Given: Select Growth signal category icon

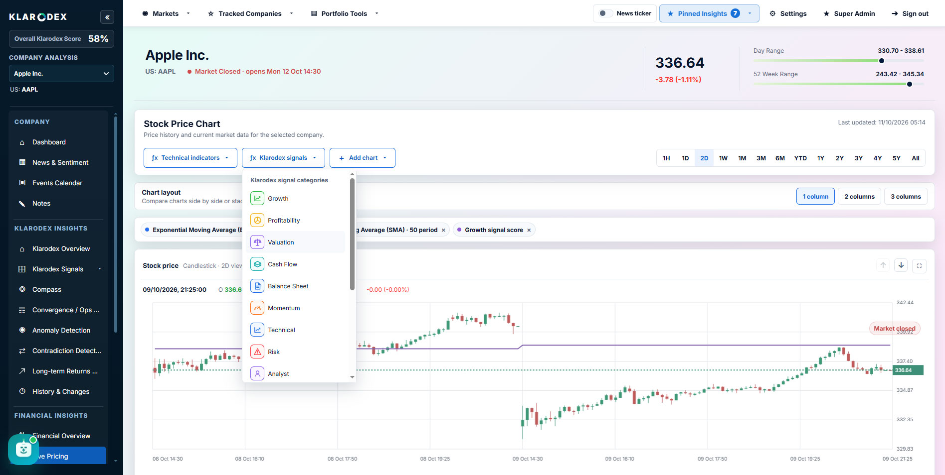Looking at the screenshot, I should (257, 198).
